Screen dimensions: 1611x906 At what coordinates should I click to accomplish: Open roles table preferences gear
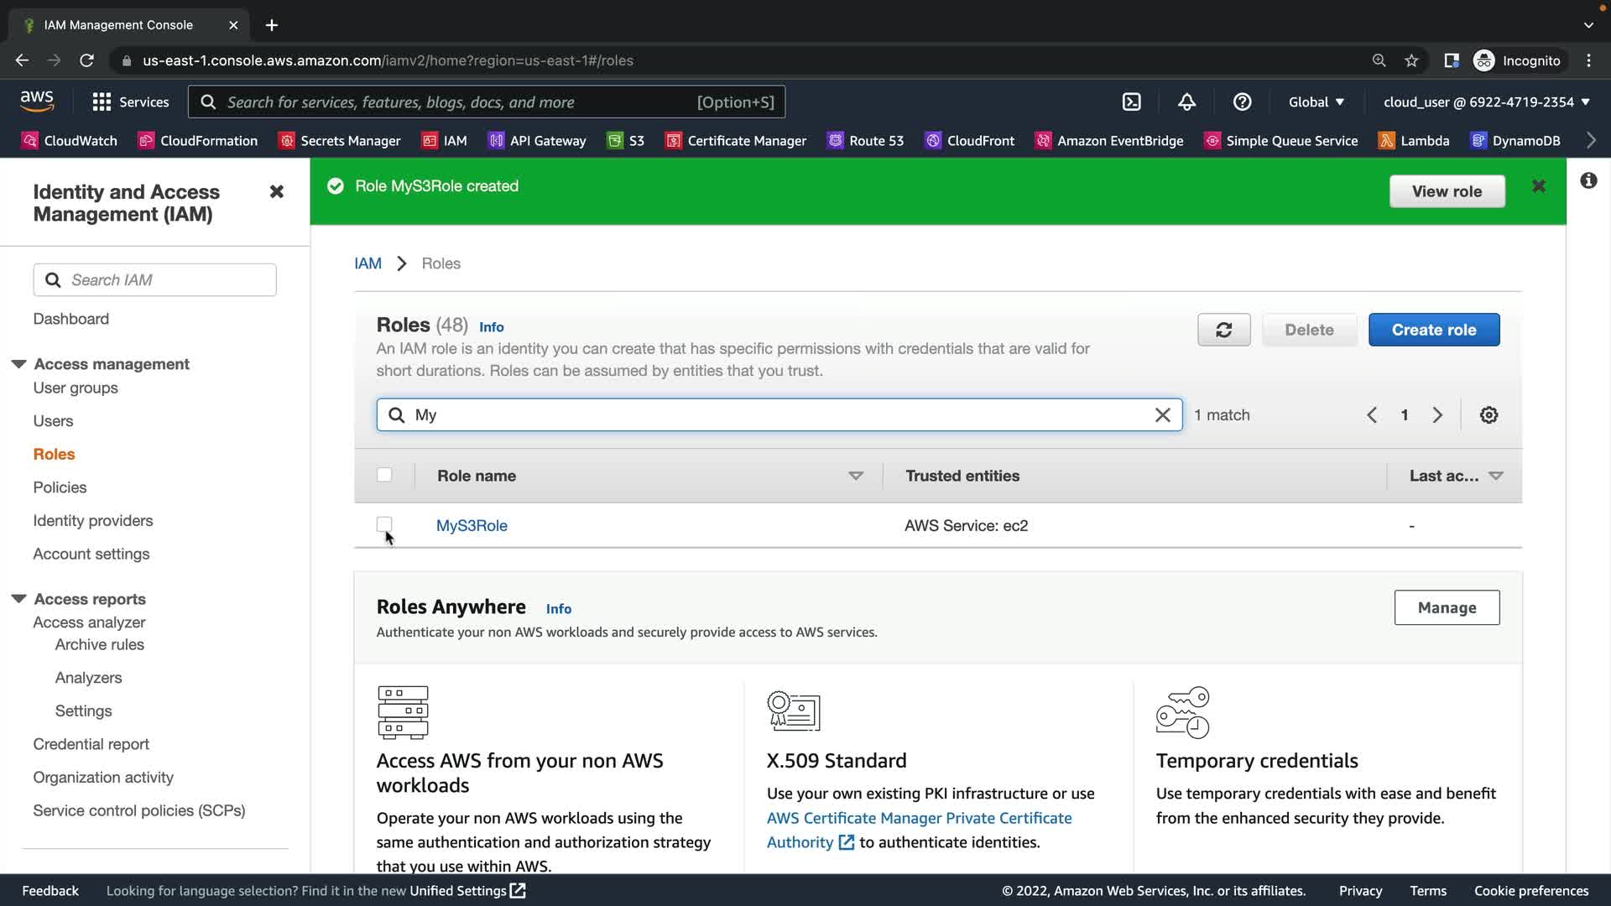(1488, 415)
